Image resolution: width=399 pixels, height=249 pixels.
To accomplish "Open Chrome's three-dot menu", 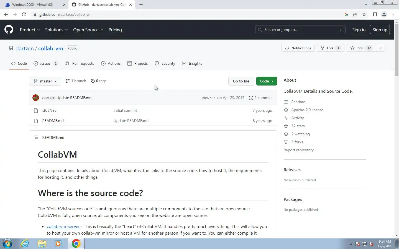I will (x=393, y=14).
